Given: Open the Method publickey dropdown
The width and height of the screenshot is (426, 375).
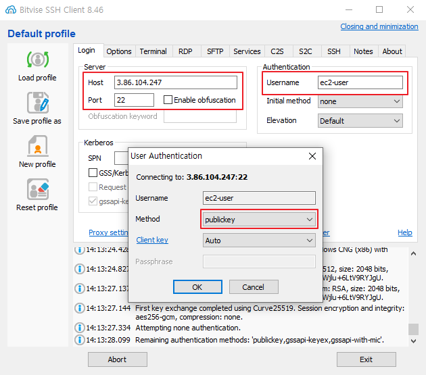Looking at the screenshot, I should coord(259,220).
